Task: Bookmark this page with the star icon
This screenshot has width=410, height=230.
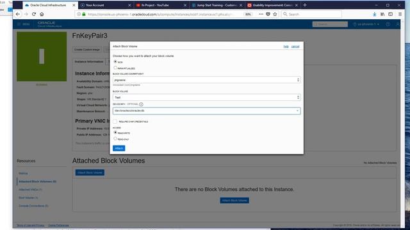Action: tap(275, 14)
